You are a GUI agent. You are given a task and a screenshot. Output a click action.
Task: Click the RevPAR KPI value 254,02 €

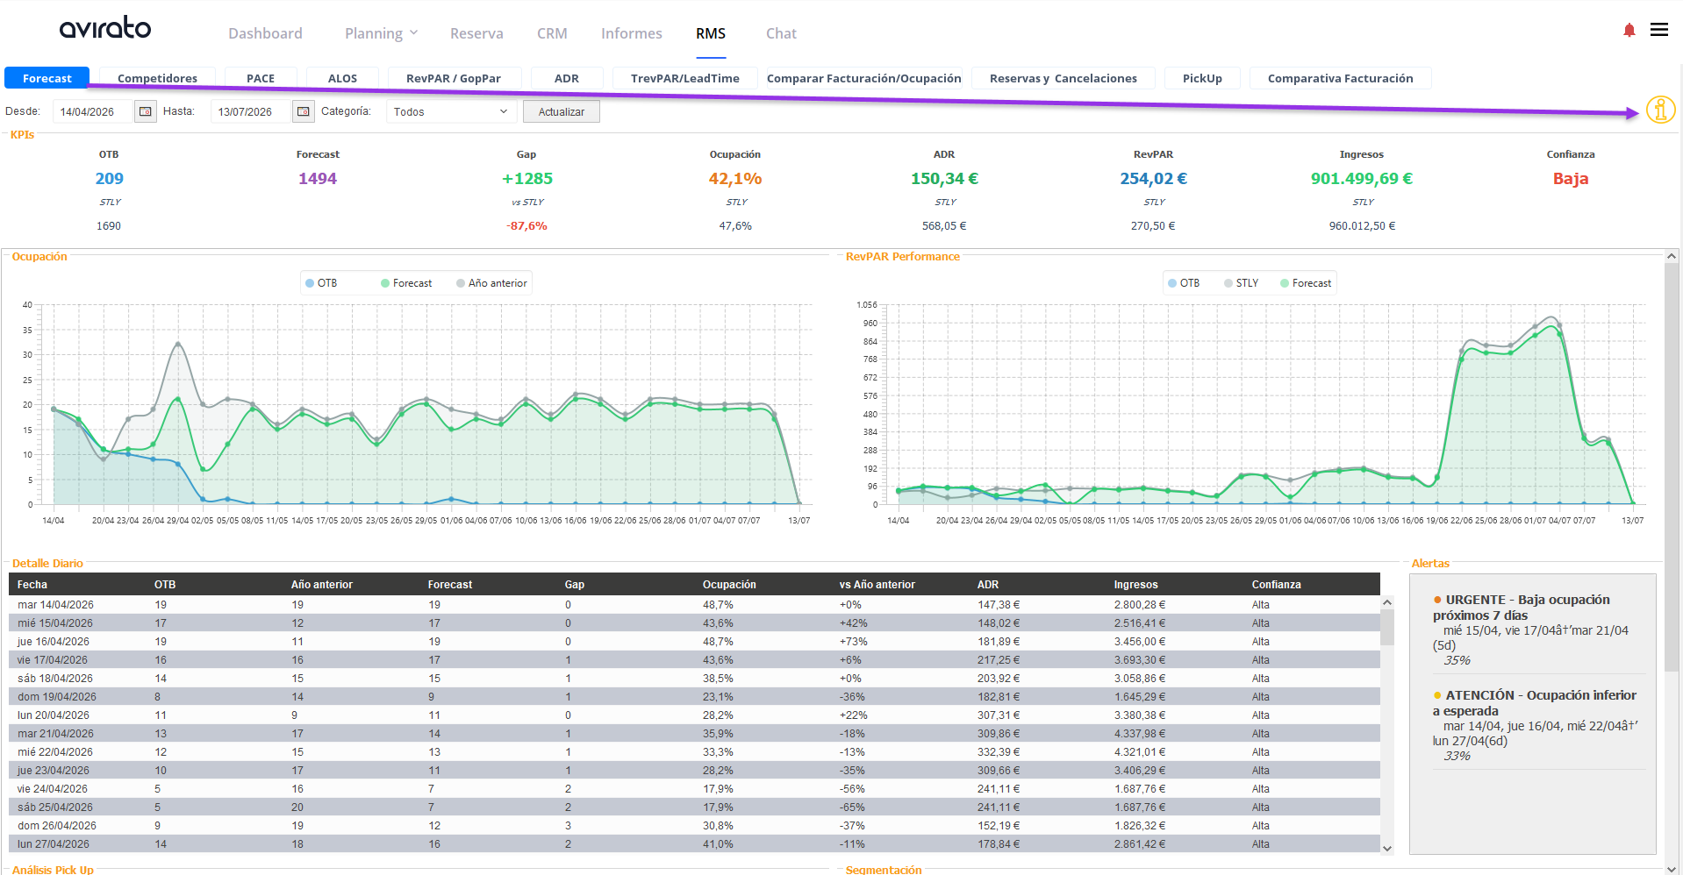[1153, 179]
